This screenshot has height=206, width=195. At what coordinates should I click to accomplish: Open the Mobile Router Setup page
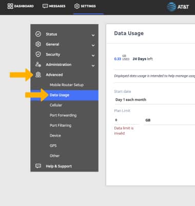point(67,85)
